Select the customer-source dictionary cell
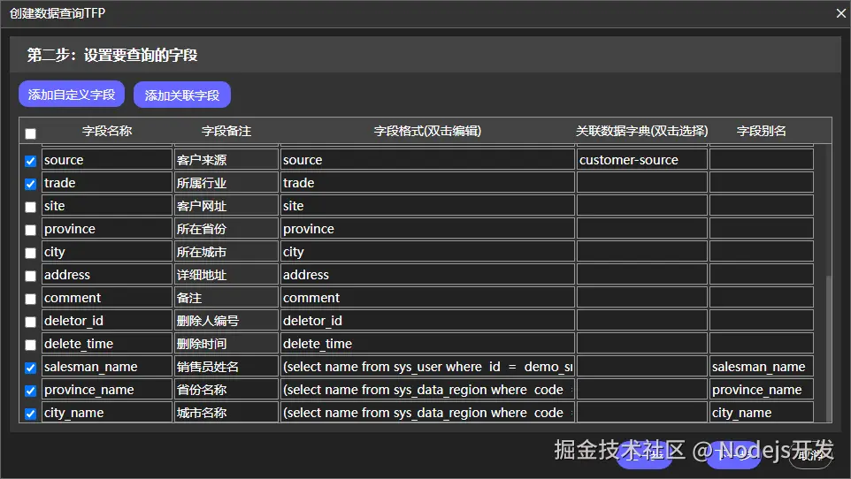The width and height of the screenshot is (851, 479). coord(642,159)
